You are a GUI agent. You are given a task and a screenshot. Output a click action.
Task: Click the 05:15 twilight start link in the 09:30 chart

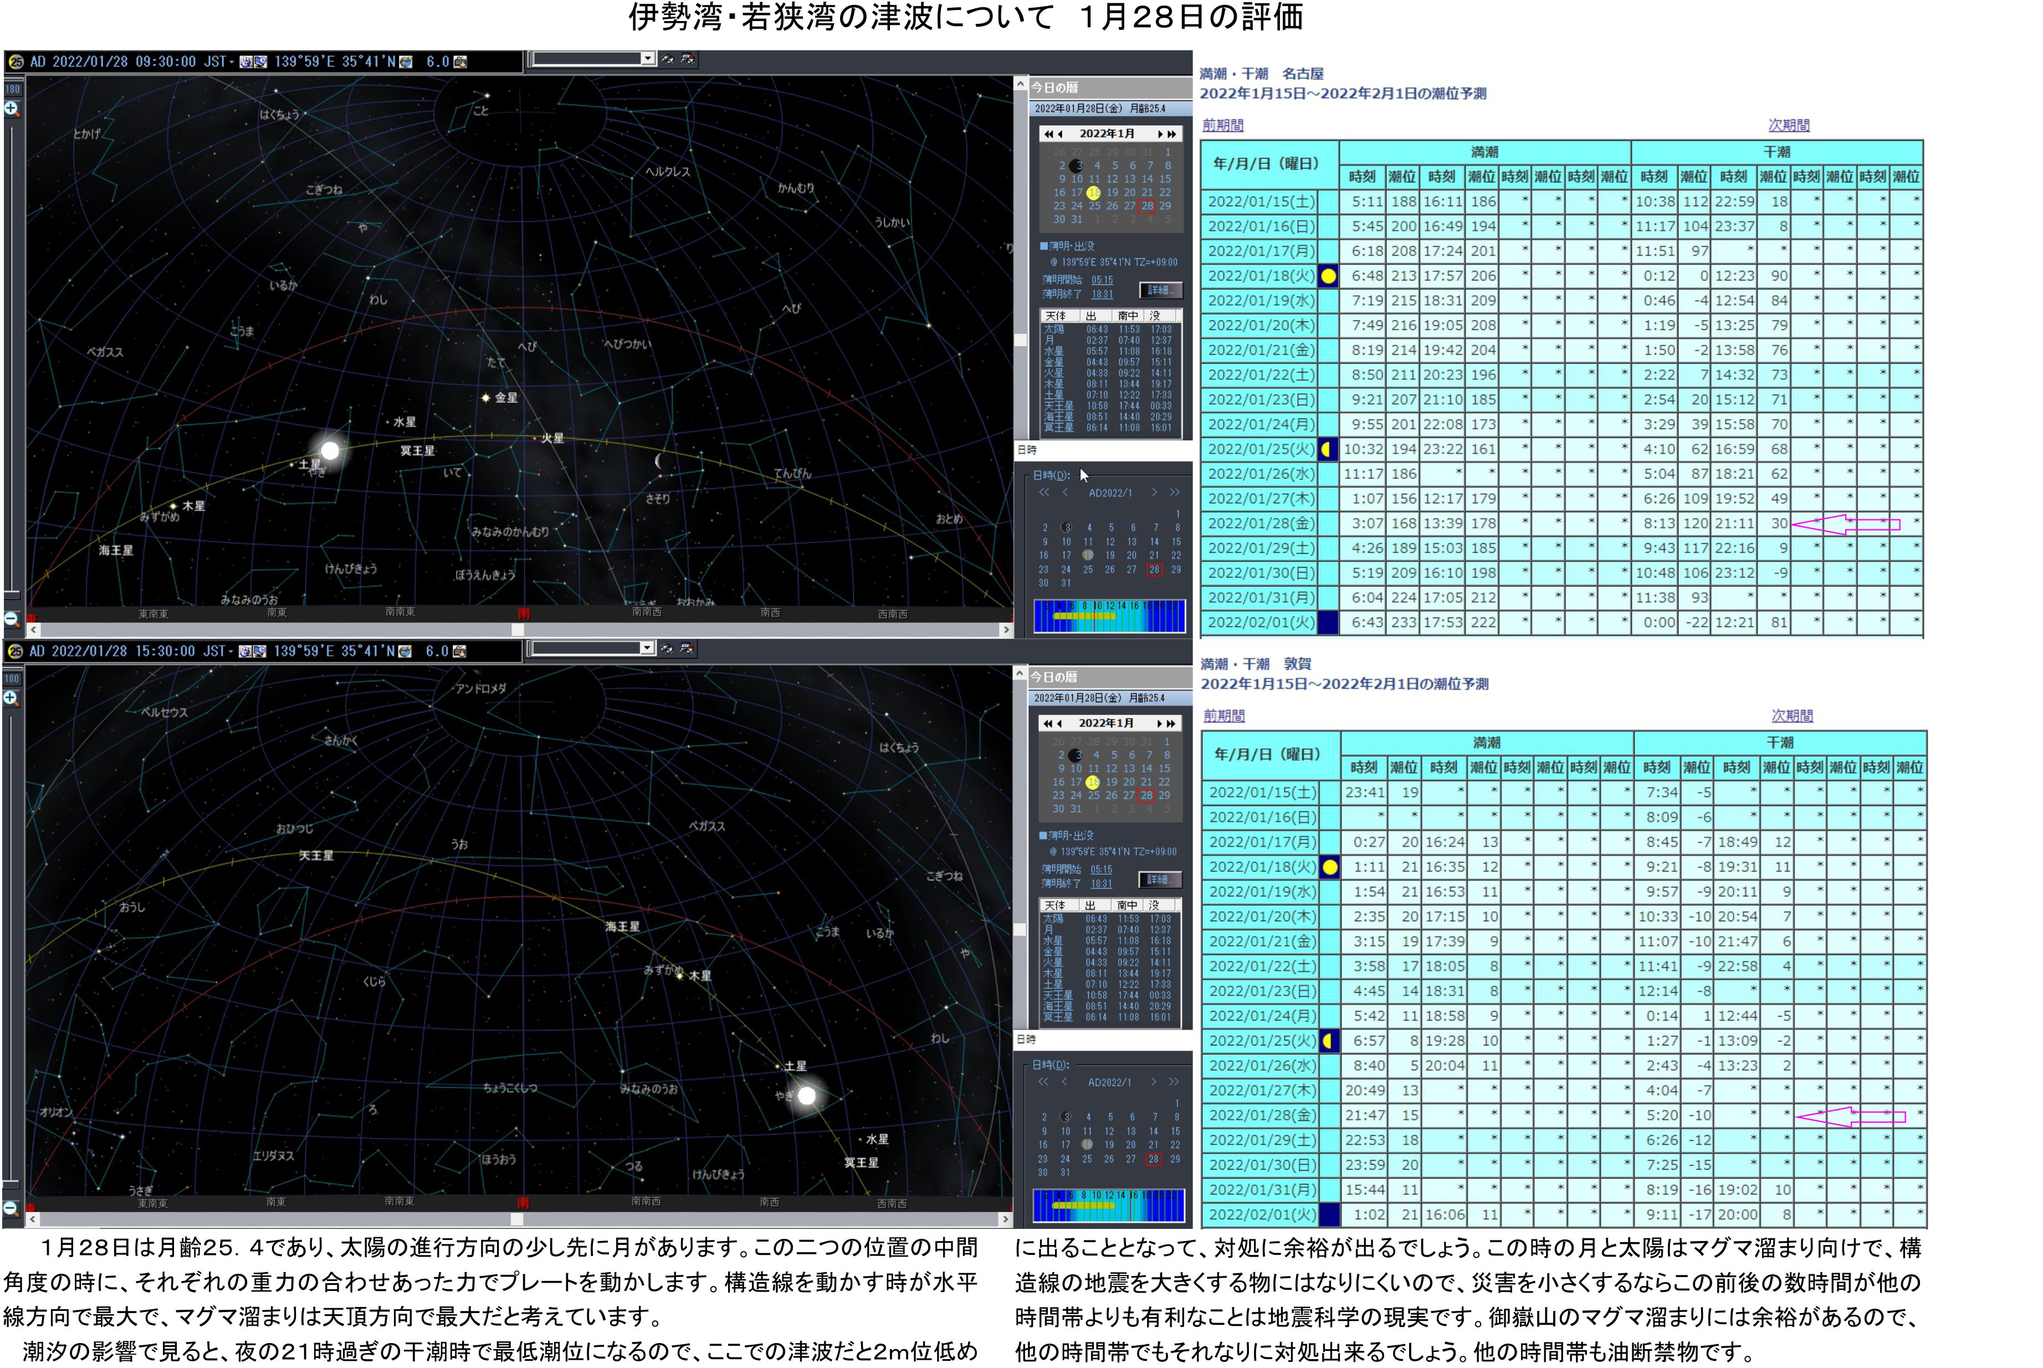(x=1102, y=280)
